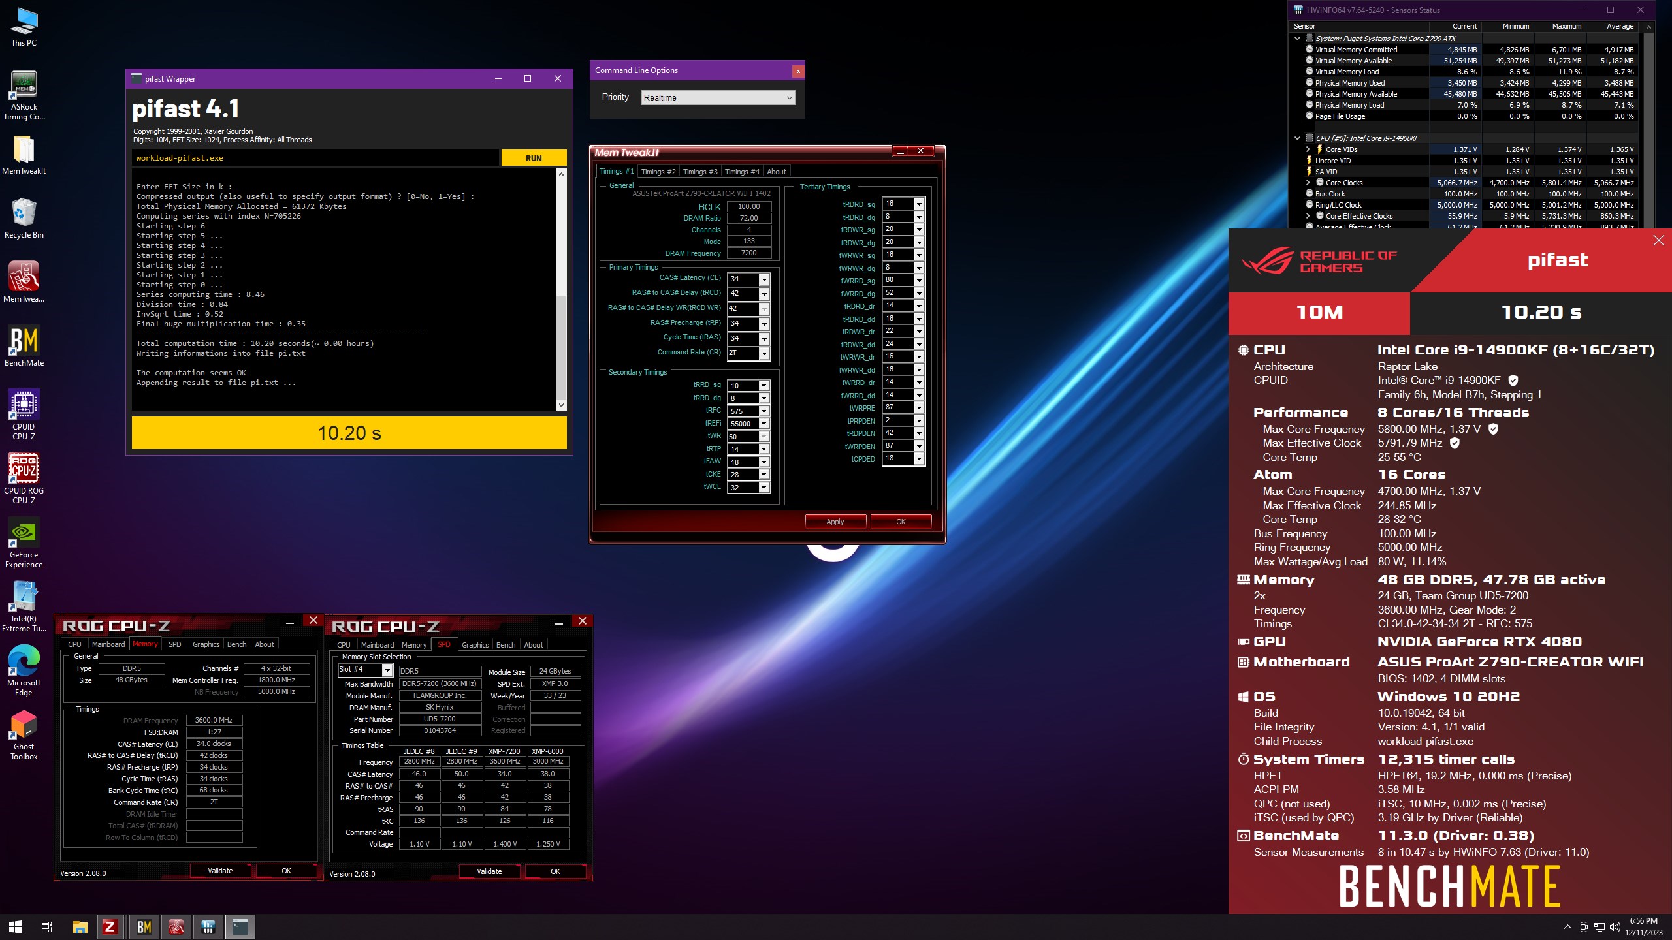Expand the Core Clocks row in HWiNFO

[x=1308, y=183]
